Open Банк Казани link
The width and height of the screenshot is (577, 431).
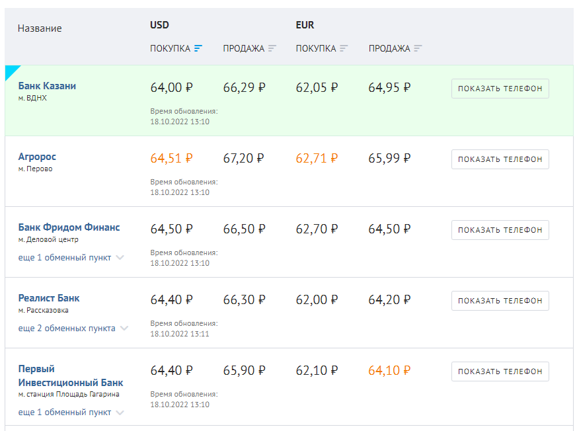point(47,86)
